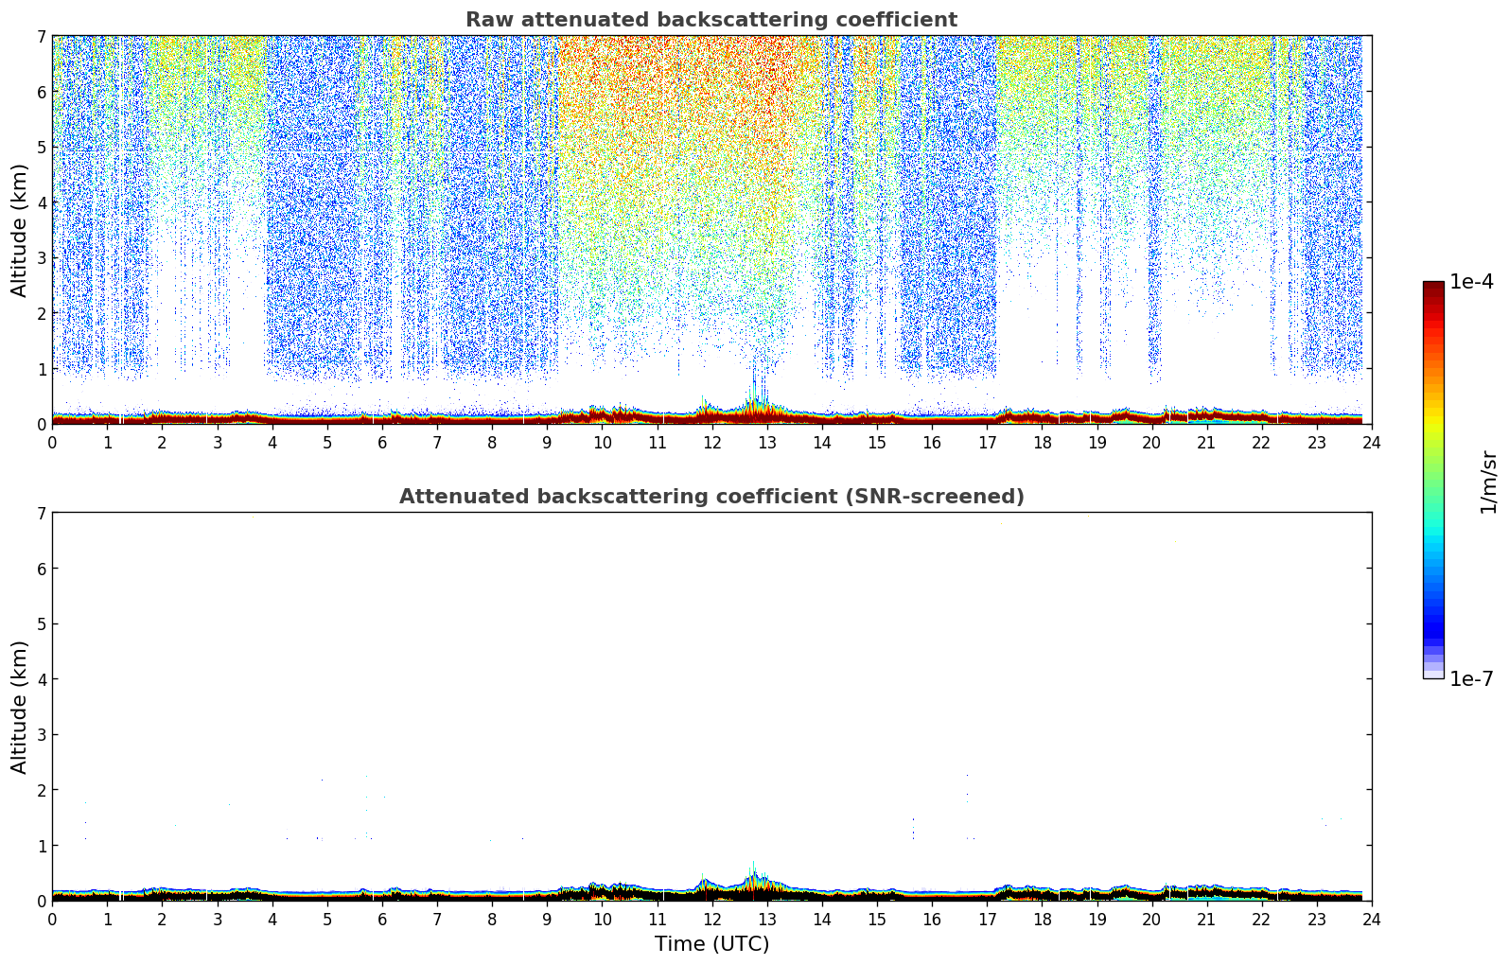Click the colorbar's 1e-7 minimum label
1509x965 pixels.
tap(1471, 678)
